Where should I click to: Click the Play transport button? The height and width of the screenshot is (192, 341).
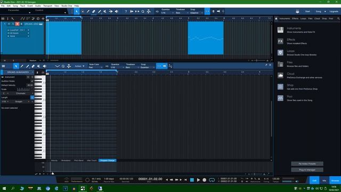pyautogui.click(x=198, y=180)
